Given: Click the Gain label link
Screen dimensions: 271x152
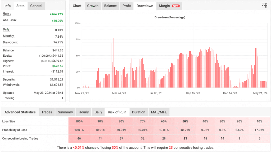Looking at the screenshot, I should click(x=7, y=14).
